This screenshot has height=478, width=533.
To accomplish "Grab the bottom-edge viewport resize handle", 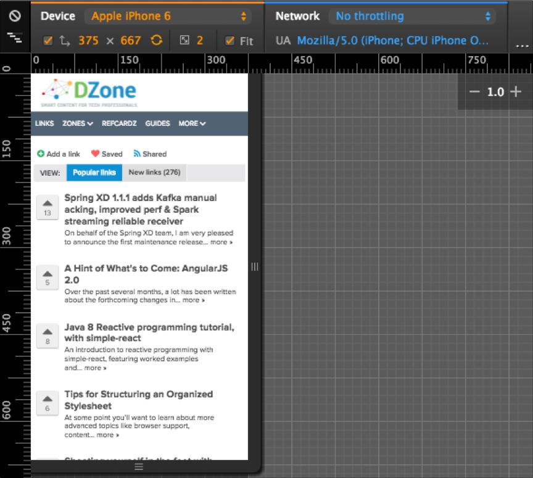I will tap(139, 466).
